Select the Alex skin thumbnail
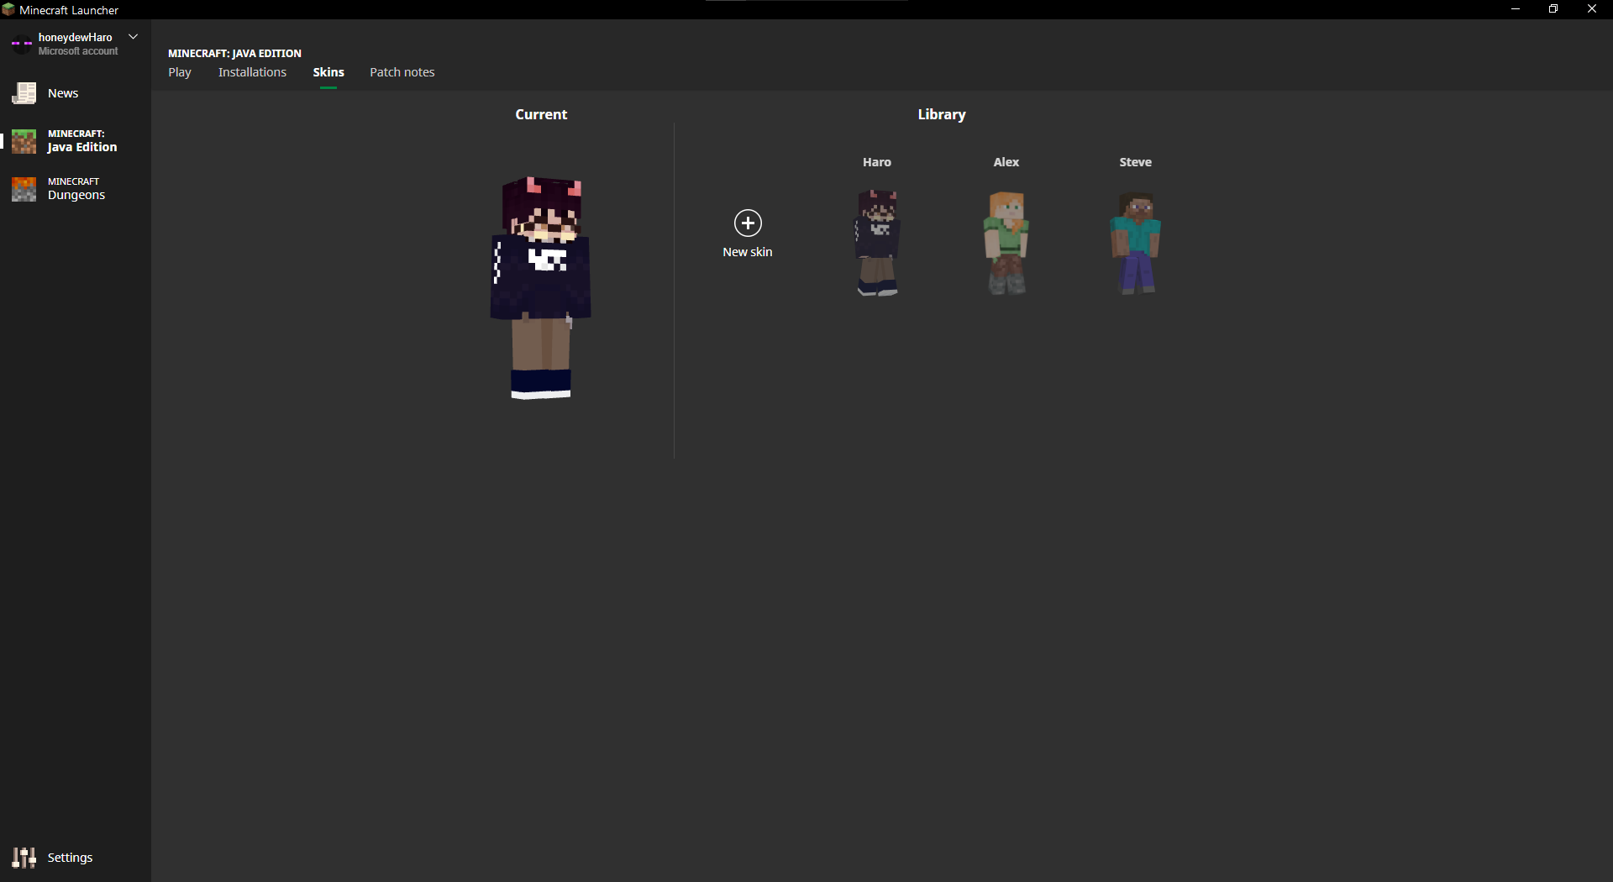Viewport: 1613px width, 882px height. pos(1006,243)
